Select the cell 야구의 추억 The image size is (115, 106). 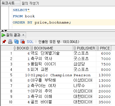click(52, 91)
